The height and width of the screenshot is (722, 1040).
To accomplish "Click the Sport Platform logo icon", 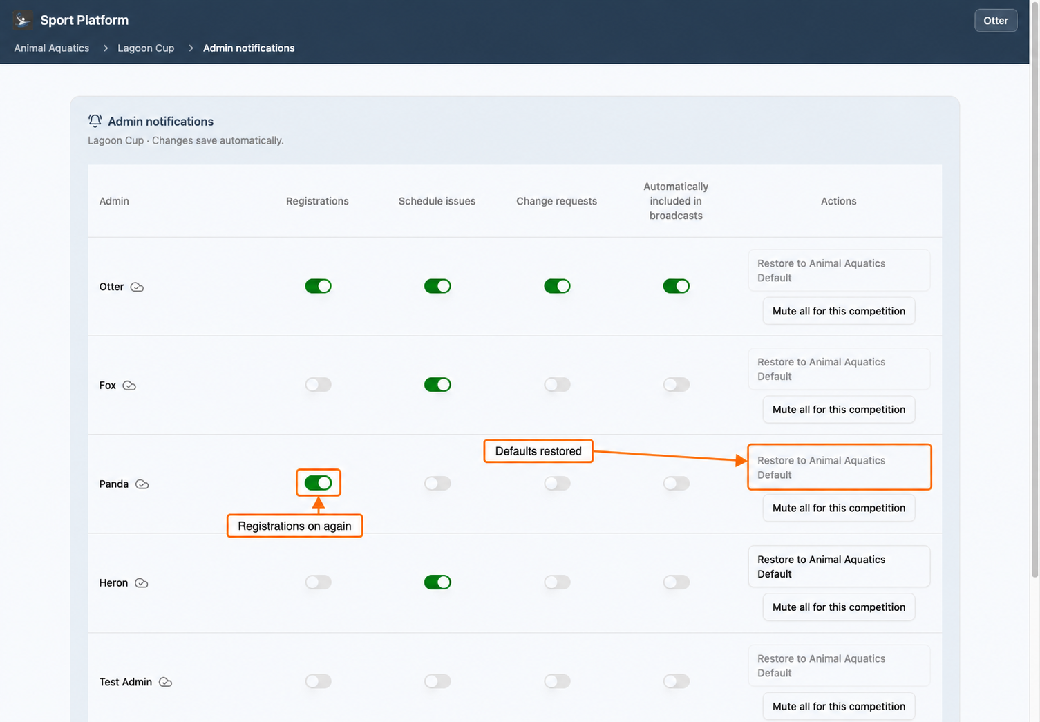I will coord(23,20).
